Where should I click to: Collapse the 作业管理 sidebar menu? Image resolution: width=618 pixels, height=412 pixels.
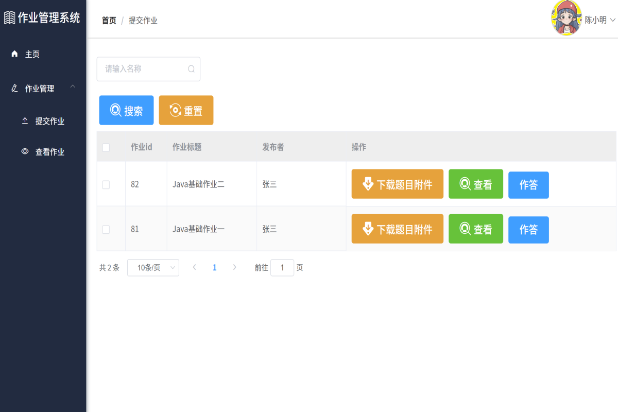click(x=73, y=87)
